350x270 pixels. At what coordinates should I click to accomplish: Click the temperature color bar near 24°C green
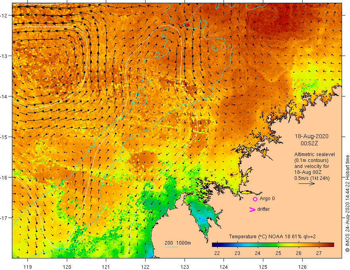258,245
